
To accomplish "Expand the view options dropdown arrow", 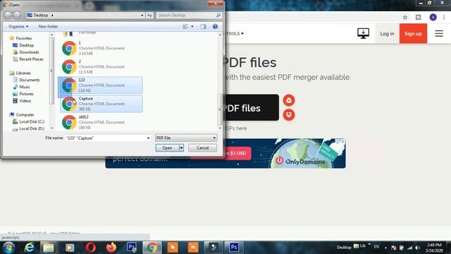I will [192, 27].
